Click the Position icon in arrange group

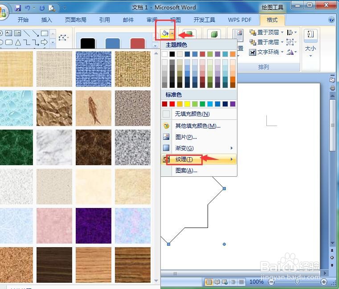[x=238, y=35]
